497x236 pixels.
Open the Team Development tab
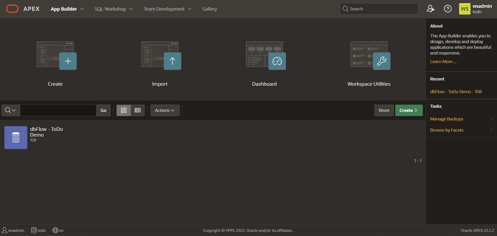[x=164, y=9]
